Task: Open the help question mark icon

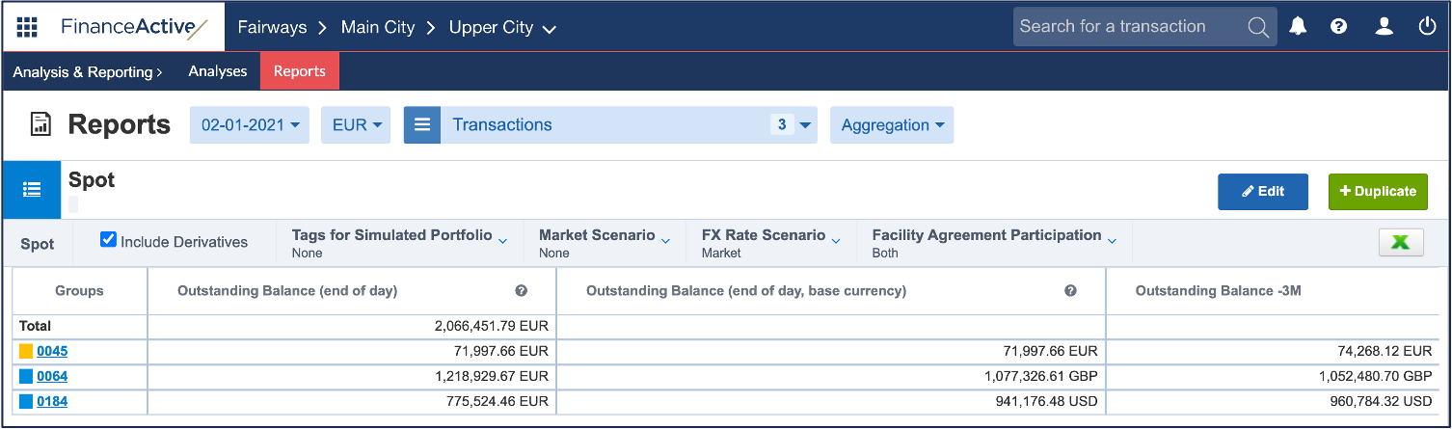Action: click(x=1338, y=27)
